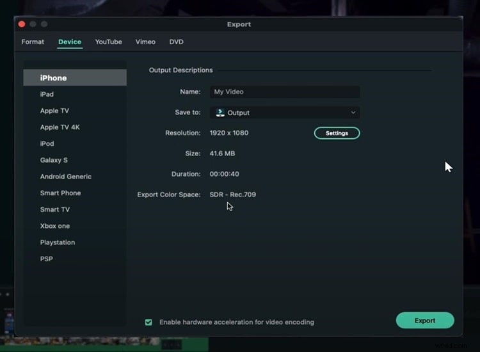Switch to the Format tab
480x352 pixels.
[33, 42]
